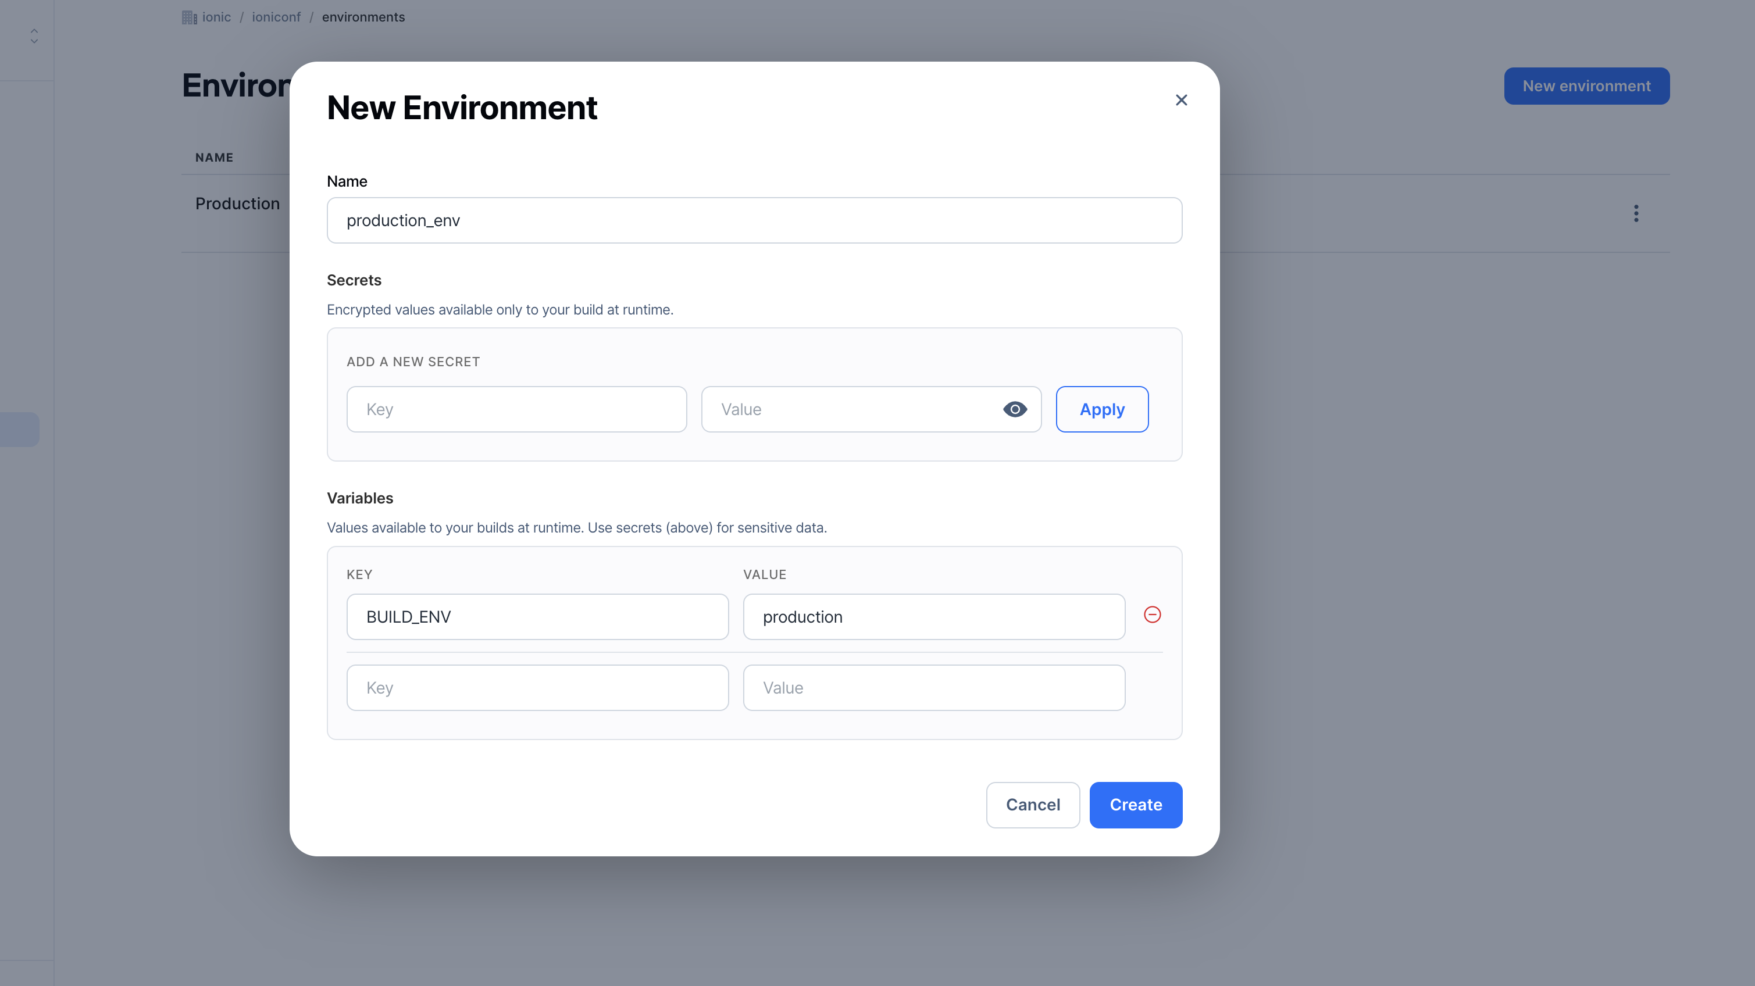The height and width of the screenshot is (986, 1755).
Task: Close the New Environment dialog
Action: pyautogui.click(x=1180, y=99)
